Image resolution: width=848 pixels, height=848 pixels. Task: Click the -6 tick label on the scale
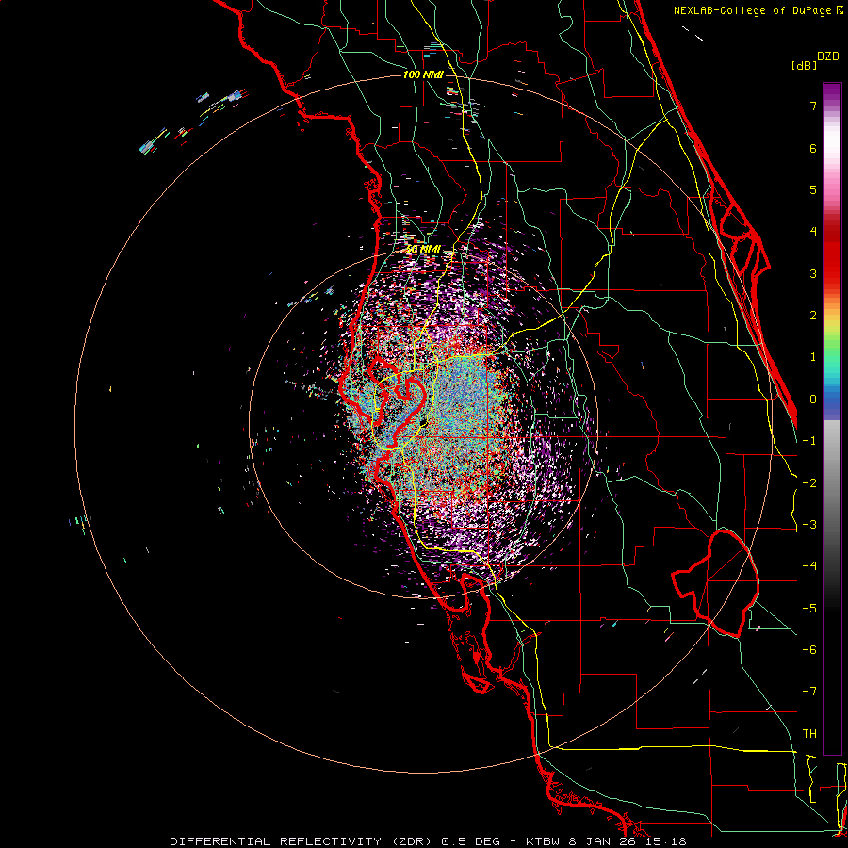pyautogui.click(x=809, y=650)
